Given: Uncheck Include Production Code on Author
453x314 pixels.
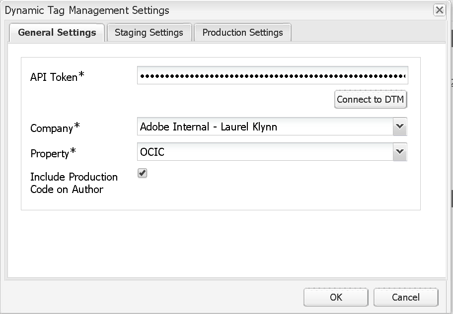Looking at the screenshot, I should coord(143,173).
